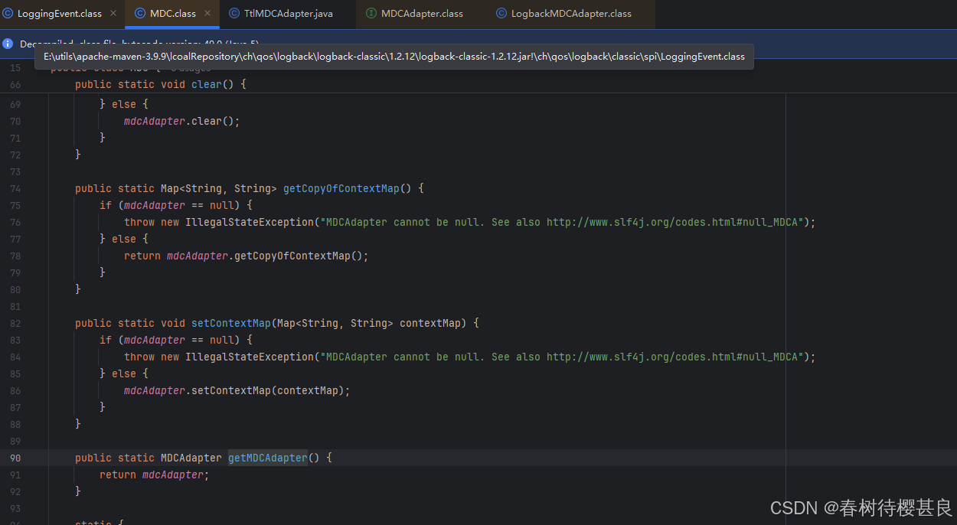Click line number 82 in the gutter
The image size is (957, 525).
point(15,323)
